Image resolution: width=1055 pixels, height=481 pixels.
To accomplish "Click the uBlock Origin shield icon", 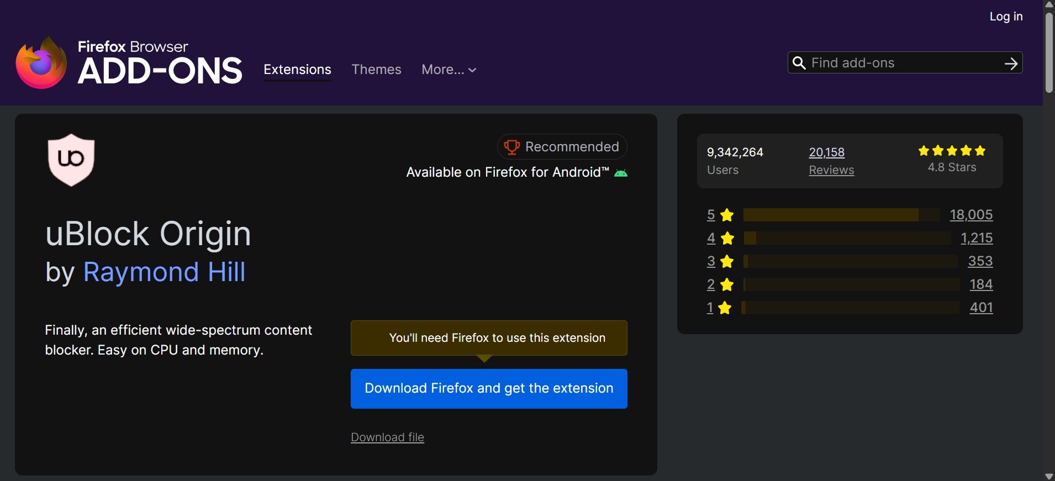I will [x=71, y=160].
